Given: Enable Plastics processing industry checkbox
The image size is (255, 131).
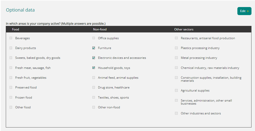Looking at the screenshot, I should coord(176,48).
